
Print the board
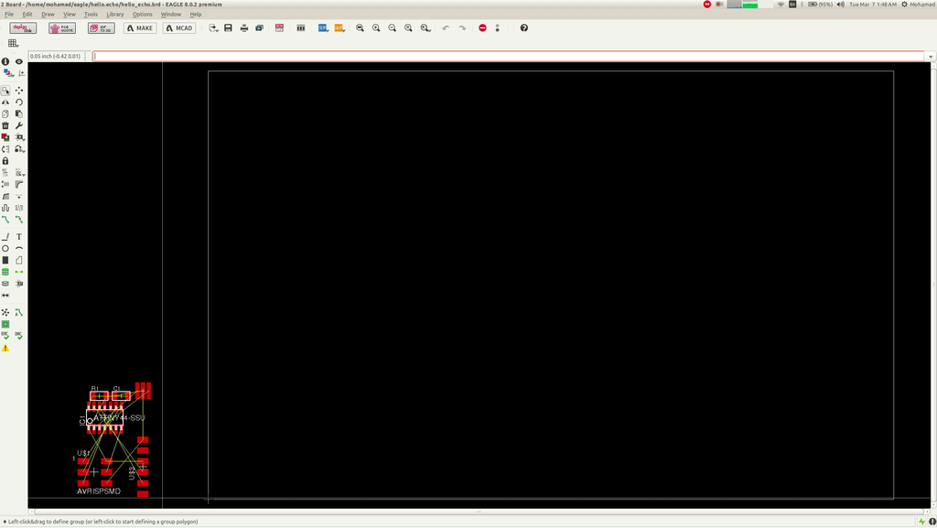(x=243, y=28)
